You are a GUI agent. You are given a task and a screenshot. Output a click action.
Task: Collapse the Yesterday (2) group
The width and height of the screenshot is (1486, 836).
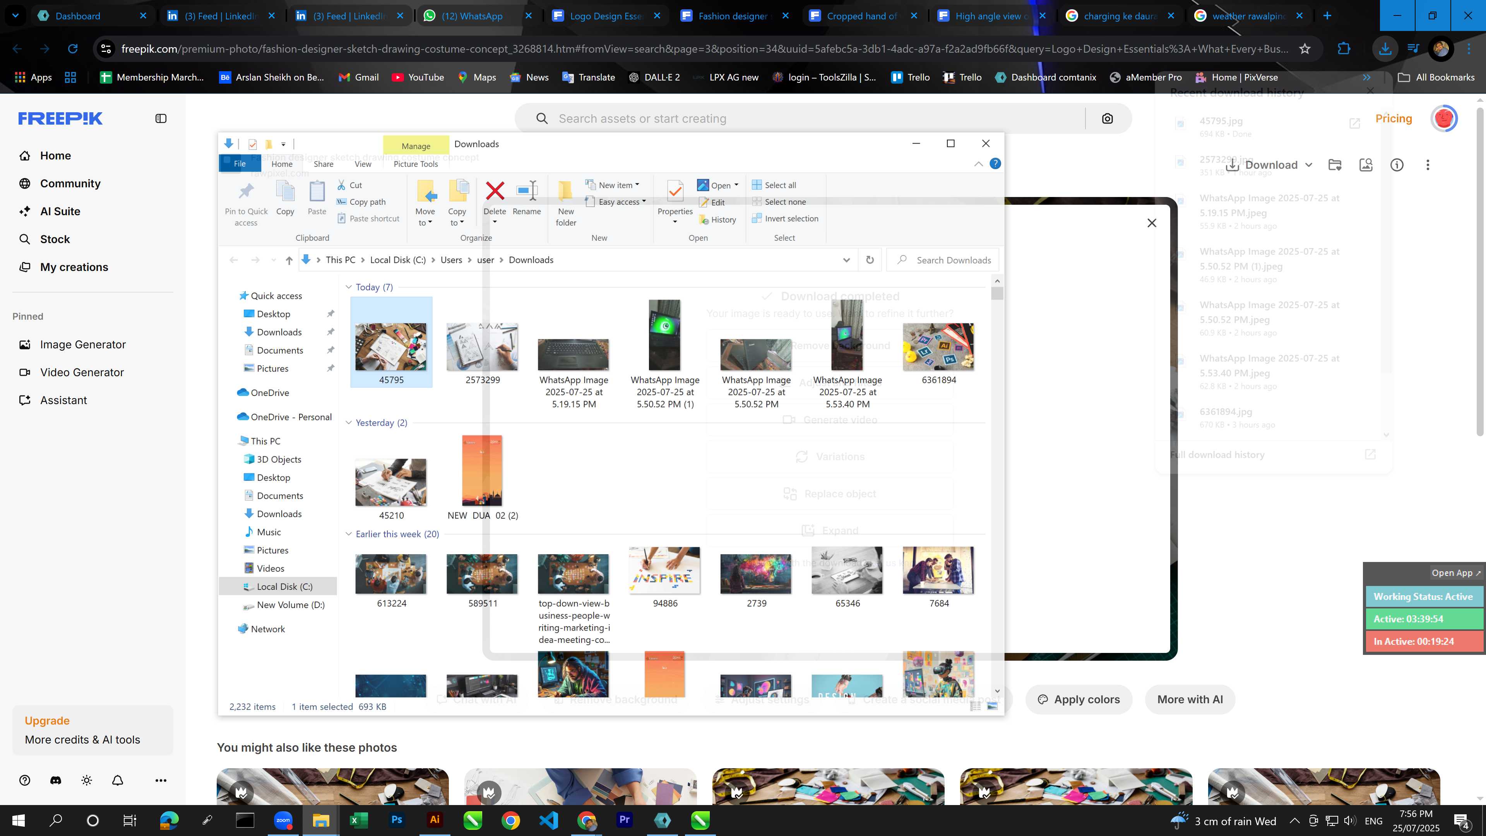[348, 423]
